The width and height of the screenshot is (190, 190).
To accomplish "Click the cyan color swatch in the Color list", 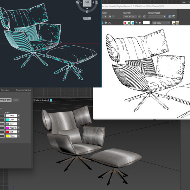I will [x=8, y=120].
